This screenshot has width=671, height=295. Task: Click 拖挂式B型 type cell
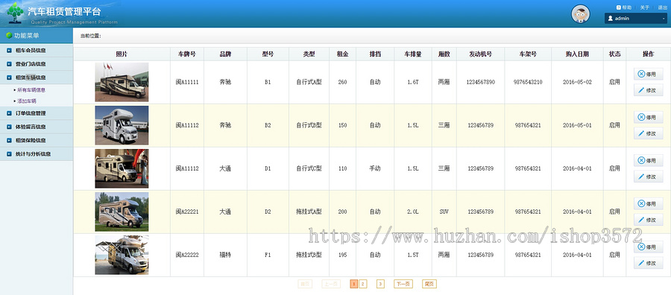[x=309, y=255]
